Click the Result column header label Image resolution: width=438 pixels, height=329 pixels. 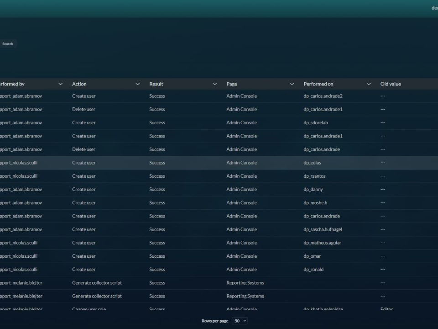click(156, 84)
